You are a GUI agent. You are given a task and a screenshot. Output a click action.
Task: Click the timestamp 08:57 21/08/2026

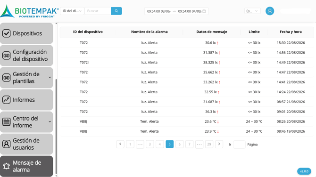coord(291,102)
